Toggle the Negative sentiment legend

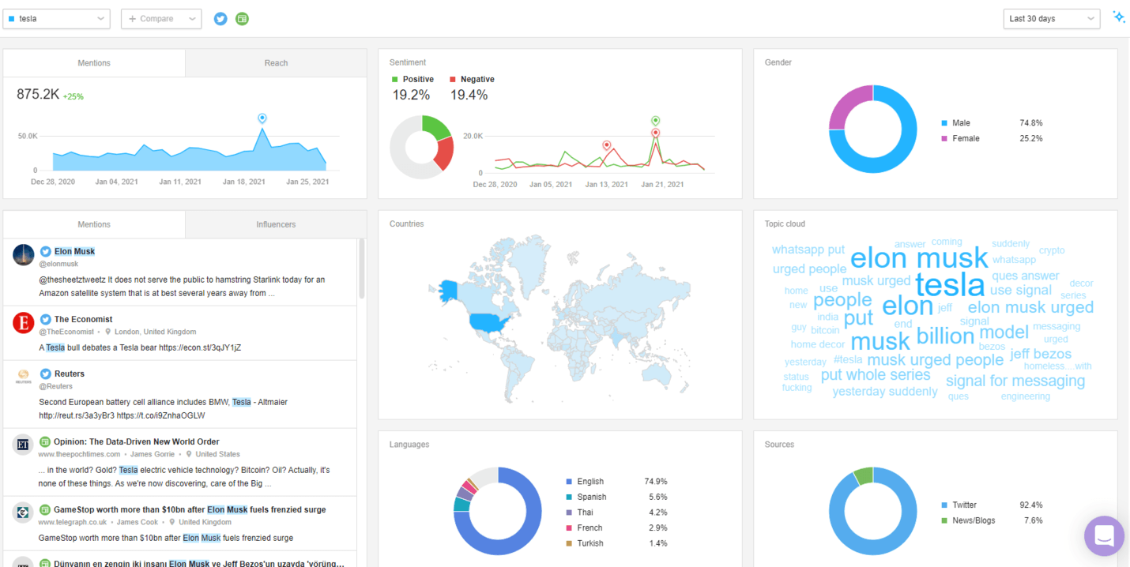coord(472,79)
